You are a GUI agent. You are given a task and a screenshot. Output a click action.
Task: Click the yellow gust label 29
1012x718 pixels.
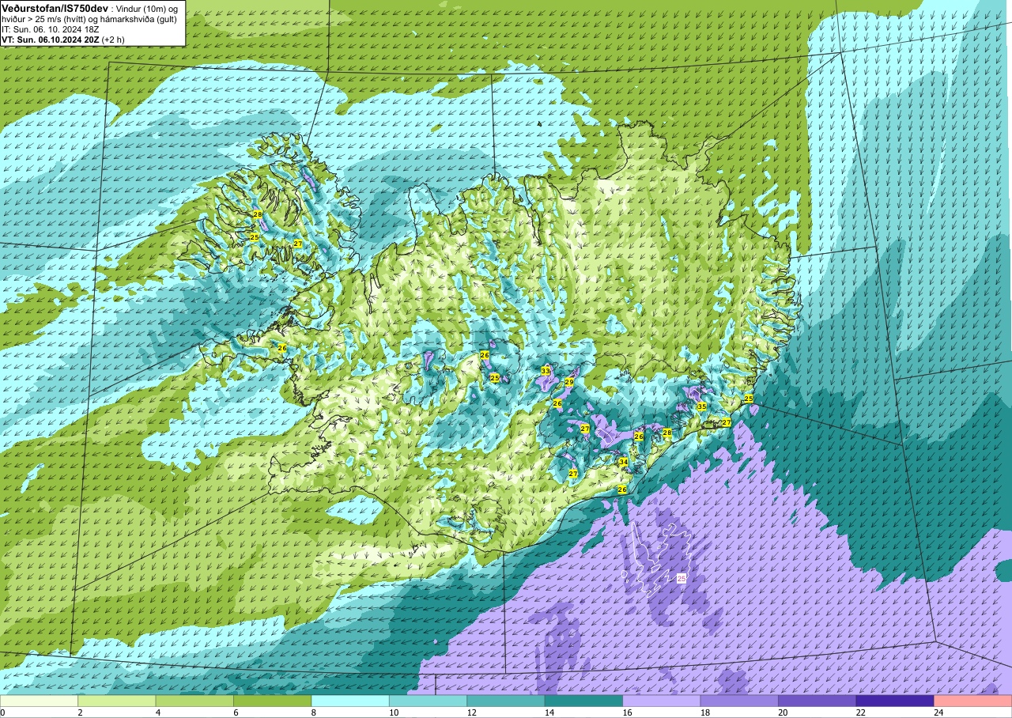(x=569, y=382)
